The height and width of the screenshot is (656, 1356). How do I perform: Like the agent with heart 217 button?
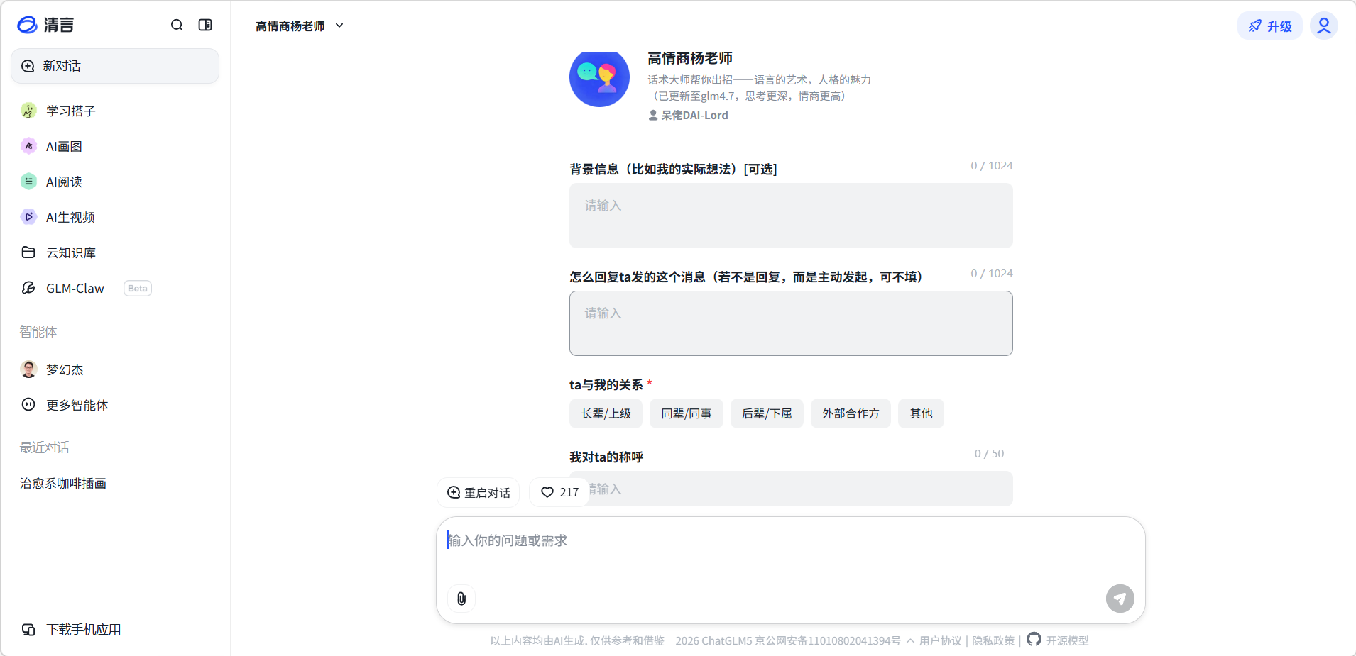pos(559,492)
